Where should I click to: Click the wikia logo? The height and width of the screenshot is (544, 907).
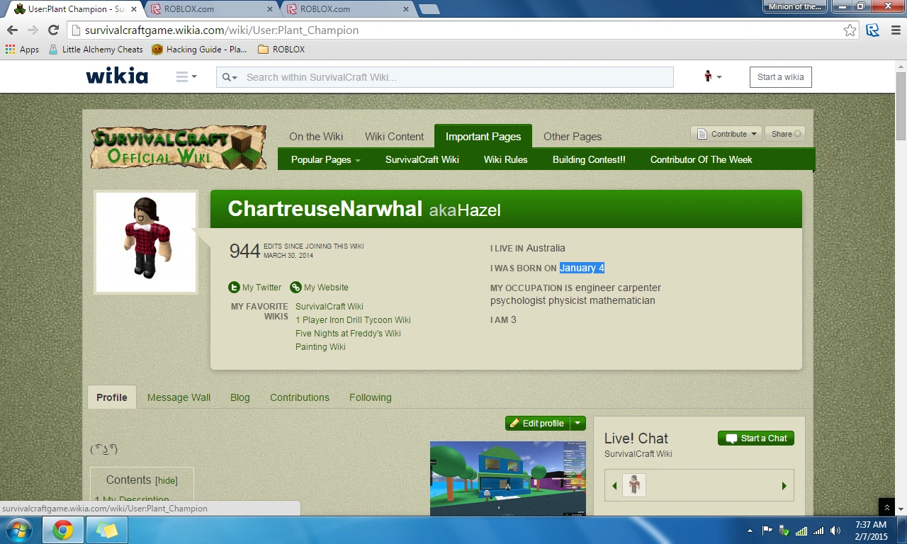click(117, 76)
